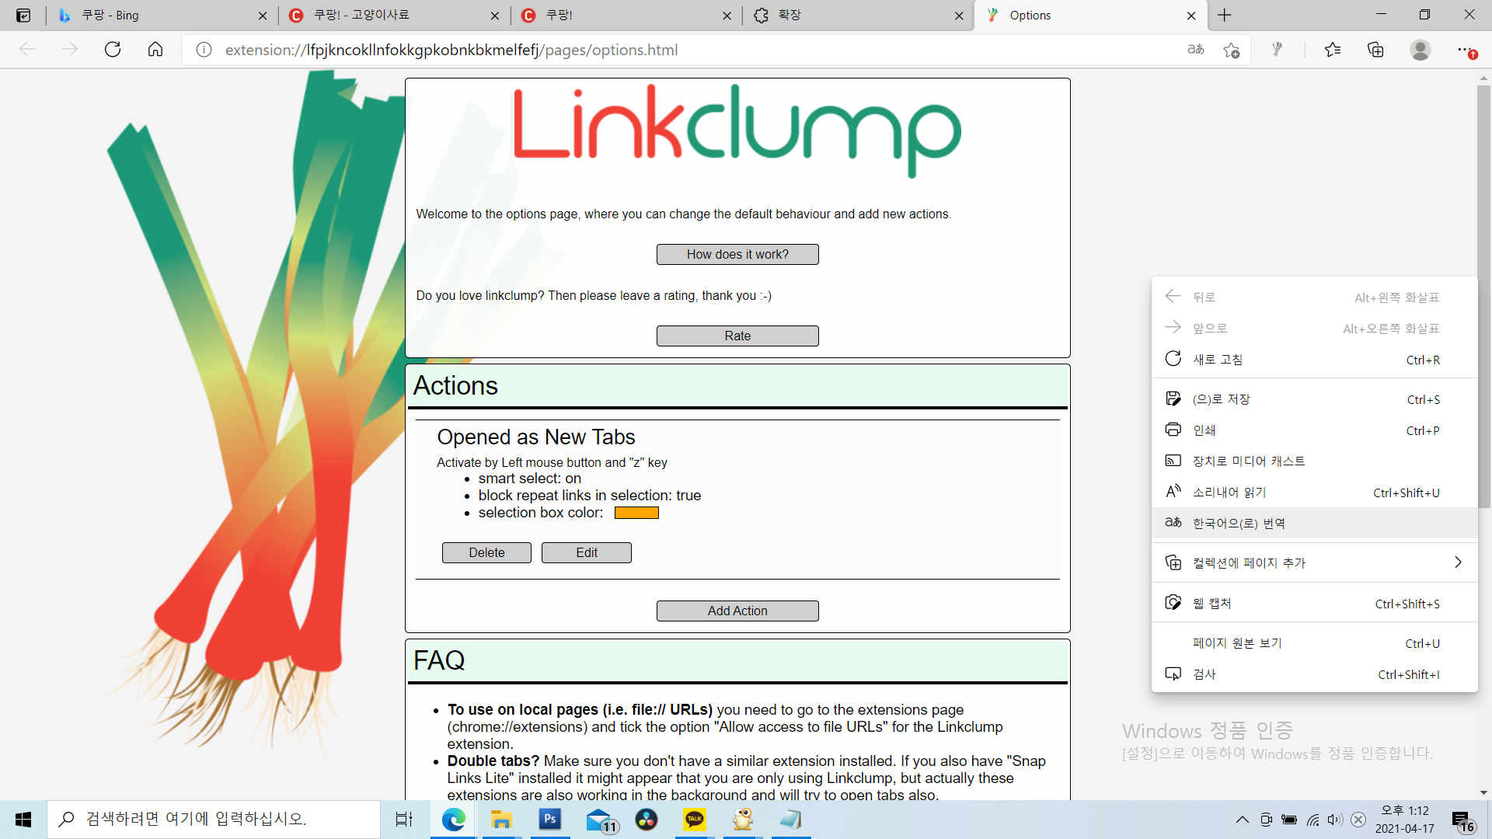Viewport: 1492px width, 839px height.
Task: Switch to the 쿠팡 - Bing tab
Action: pyautogui.click(x=162, y=16)
